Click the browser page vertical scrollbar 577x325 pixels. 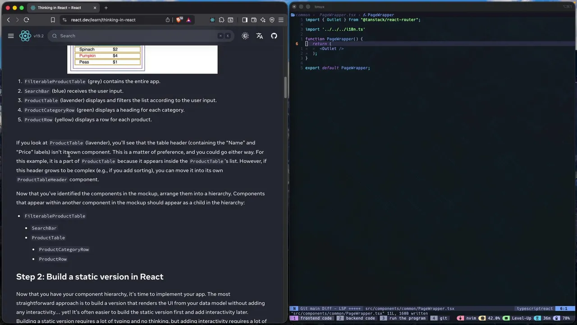pyautogui.click(x=285, y=88)
